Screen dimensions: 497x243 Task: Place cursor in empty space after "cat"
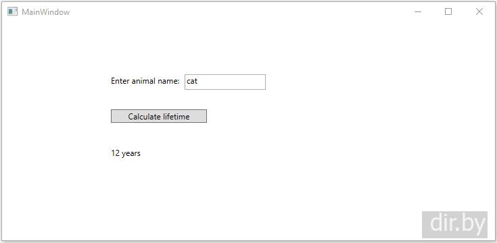point(231,82)
